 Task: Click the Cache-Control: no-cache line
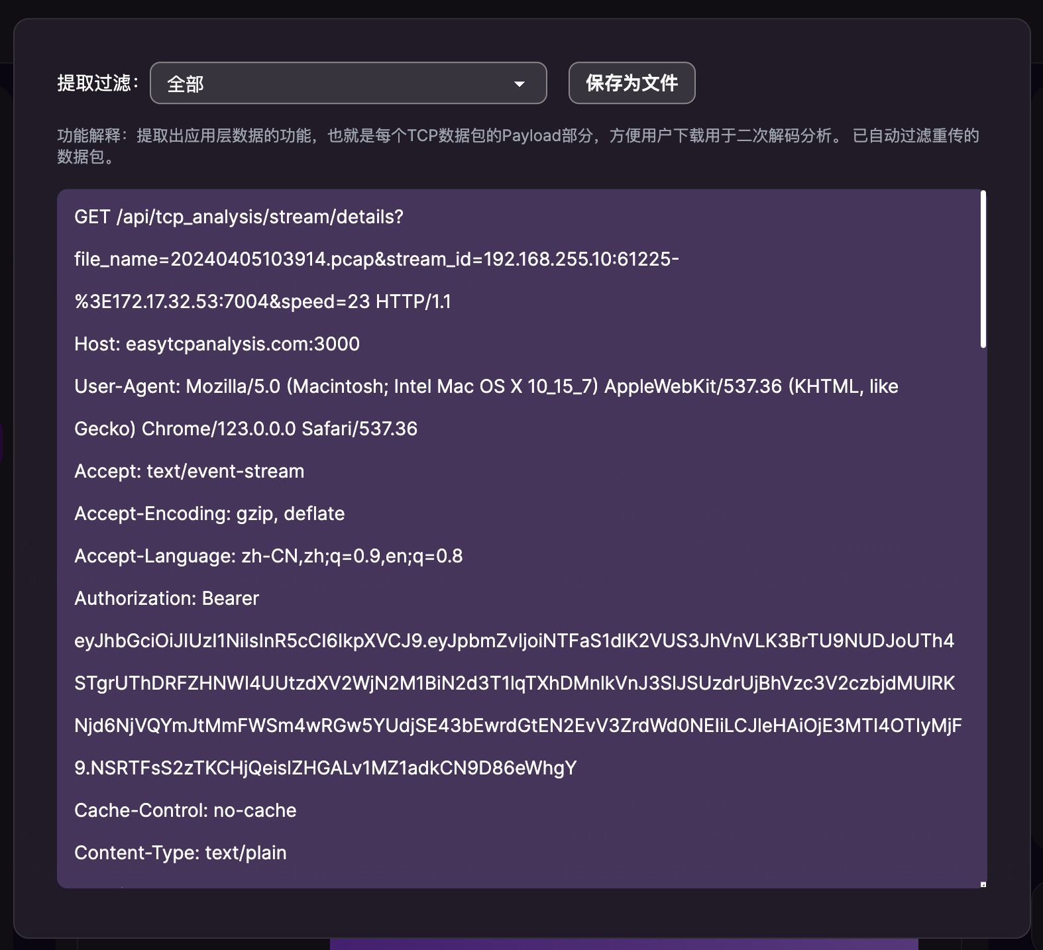click(x=185, y=810)
